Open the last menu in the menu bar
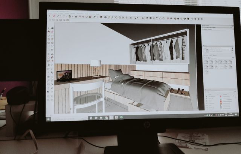 tap(98, 14)
